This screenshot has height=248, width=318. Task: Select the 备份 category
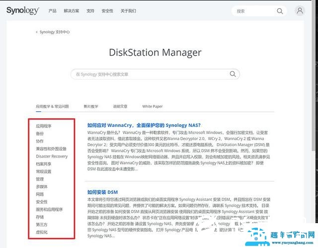(x=40, y=134)
